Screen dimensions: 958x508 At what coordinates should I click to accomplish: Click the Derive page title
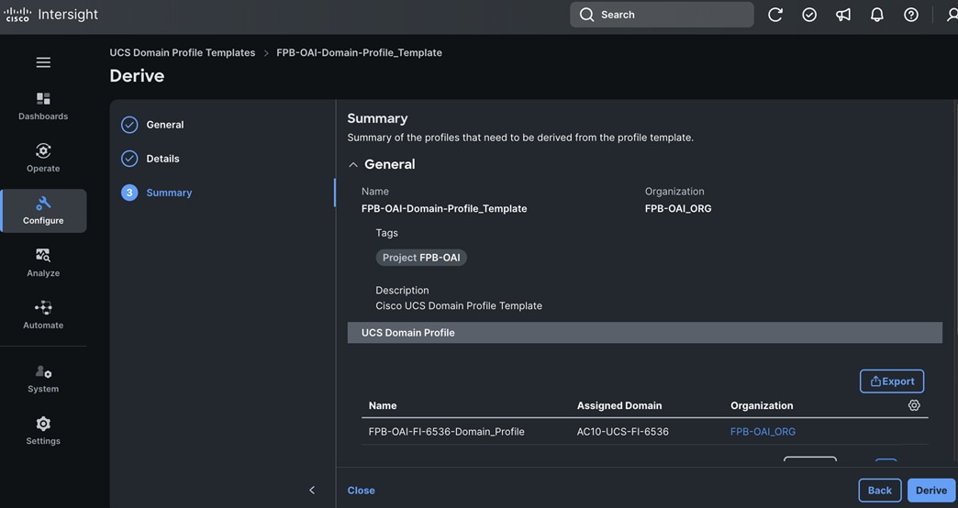click(x=137, y=76)
